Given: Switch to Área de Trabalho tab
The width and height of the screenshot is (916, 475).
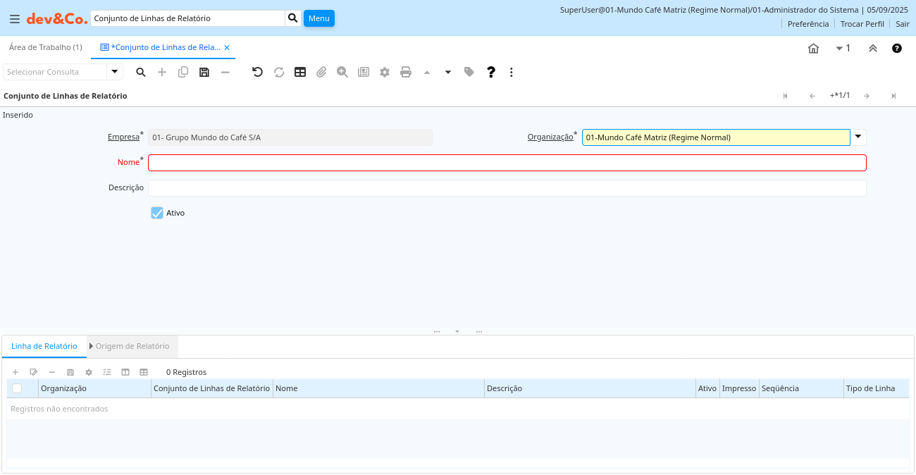Looking at the screenshot, I should pos(46,47).
